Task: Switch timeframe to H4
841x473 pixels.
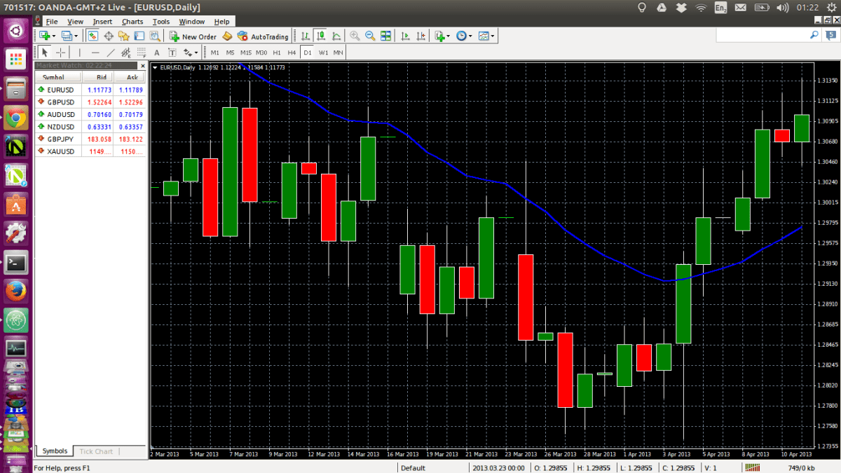Action: click(x=292, y=52)
